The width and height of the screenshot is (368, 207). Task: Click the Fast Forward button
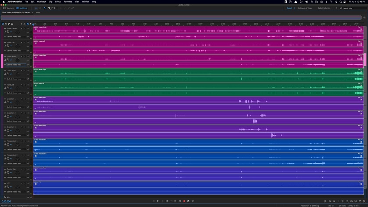pos(175,201)
